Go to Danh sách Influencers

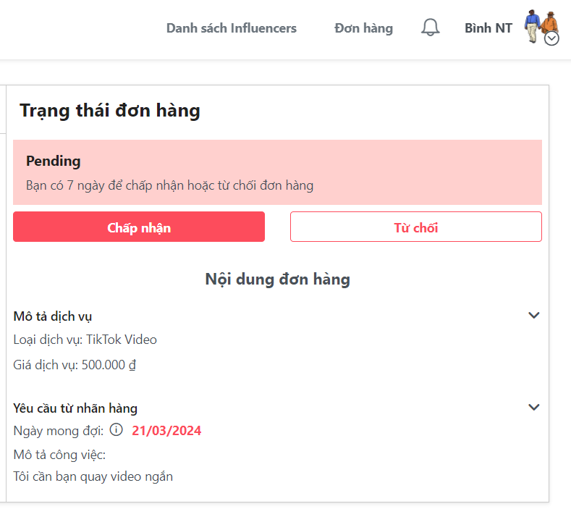click(231, 28)
